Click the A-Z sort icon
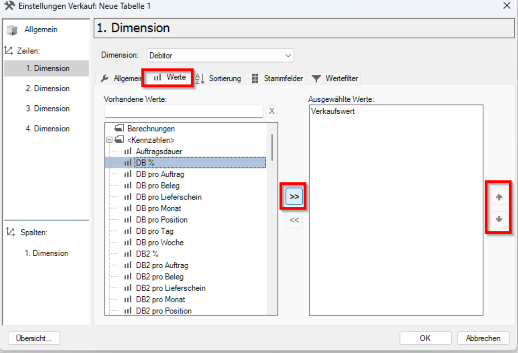This screenshot has height=353, width=518. 200,78
